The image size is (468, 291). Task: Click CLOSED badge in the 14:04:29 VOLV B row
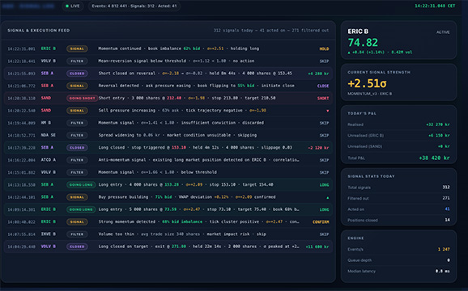point(77,247)
